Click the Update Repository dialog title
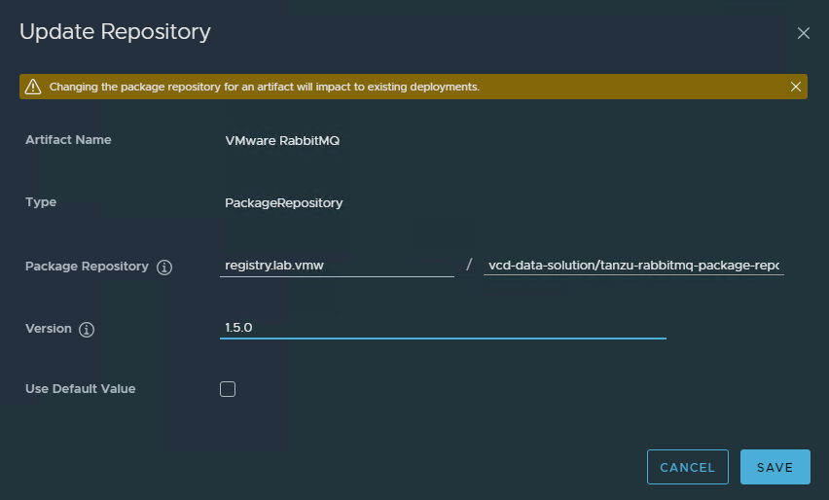Viewport: 829px width, 500px height. click(115, 32)
